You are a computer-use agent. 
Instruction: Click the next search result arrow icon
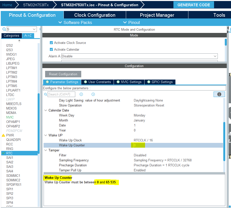click(93, 94)
